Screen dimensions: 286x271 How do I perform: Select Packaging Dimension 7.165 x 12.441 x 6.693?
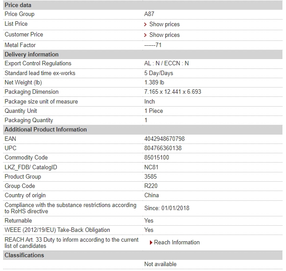[x=172, y=92]
